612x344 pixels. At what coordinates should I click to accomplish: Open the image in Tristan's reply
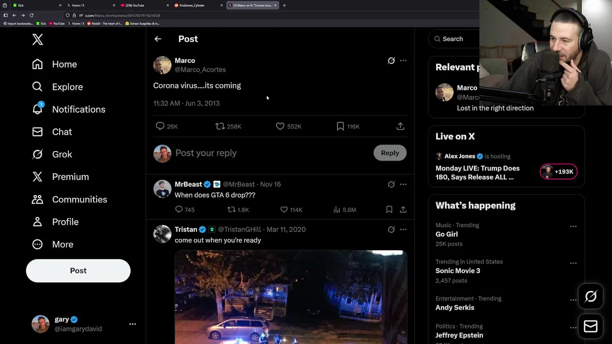[291, 297]
